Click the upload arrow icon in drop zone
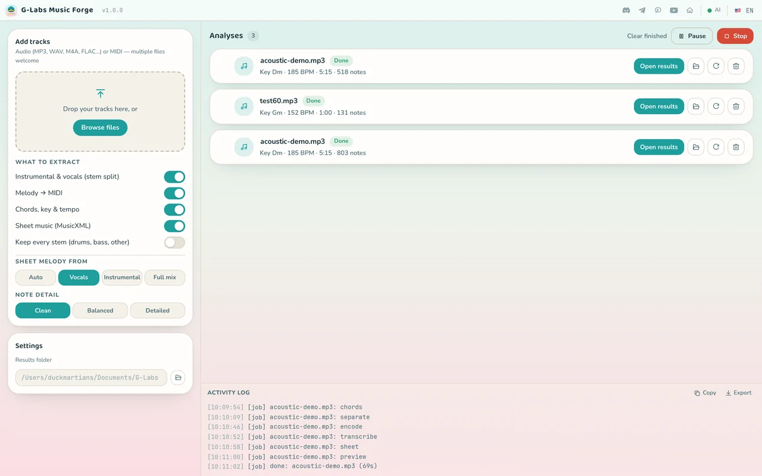 tap(100, 93)
